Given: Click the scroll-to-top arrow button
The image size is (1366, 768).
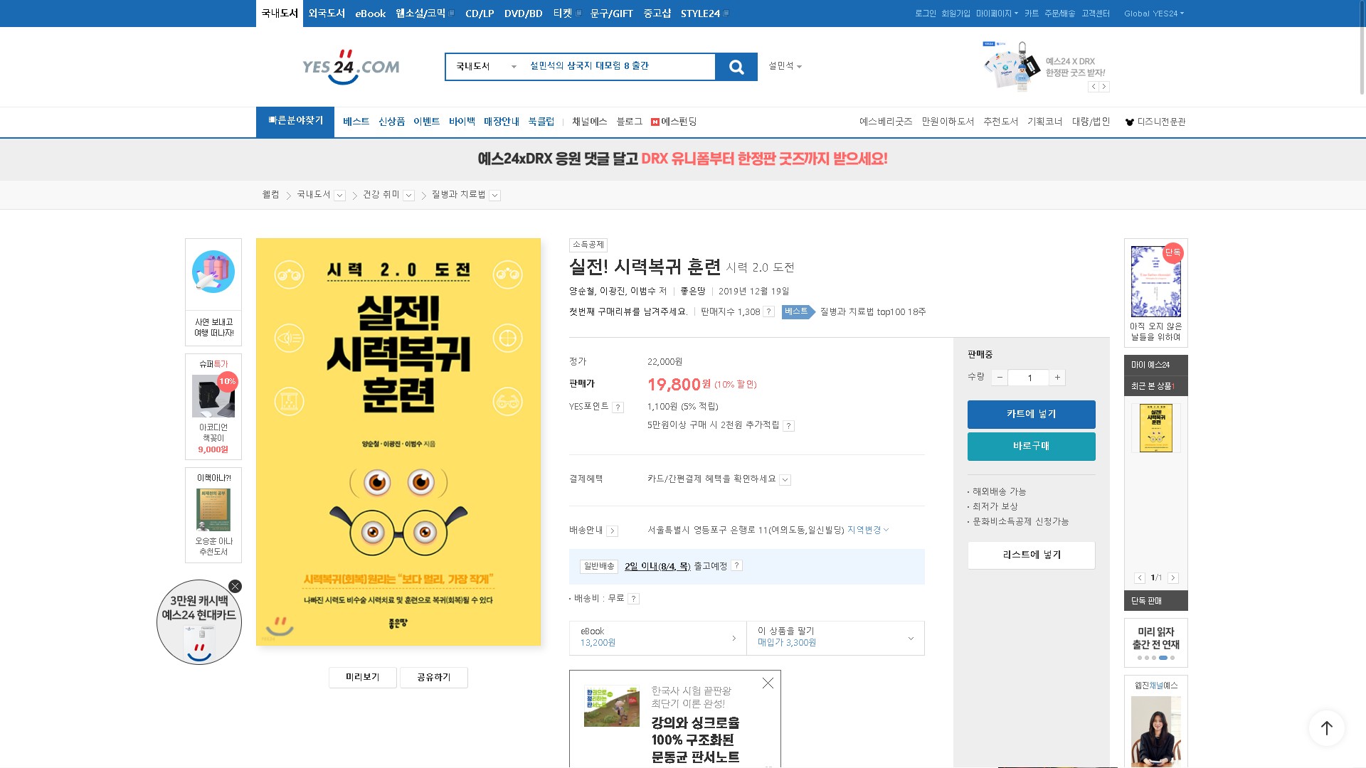Looking at the screenshot, I should (1326, 727).
